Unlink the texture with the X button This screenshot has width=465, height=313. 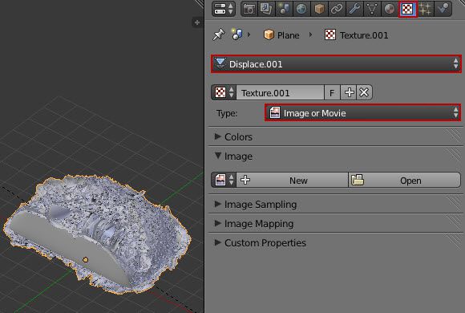pyautogui.click(x=364, y=92)
